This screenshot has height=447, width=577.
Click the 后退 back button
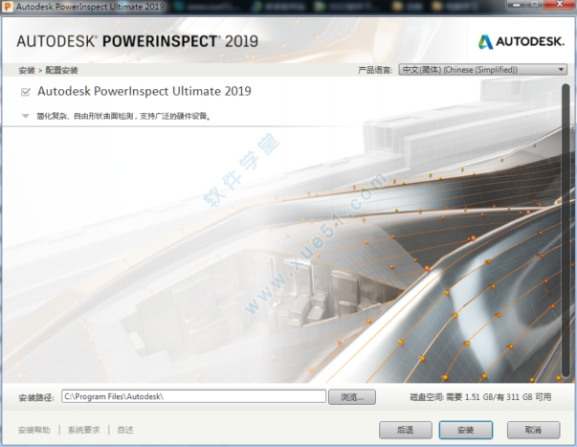tap(405, 430)
